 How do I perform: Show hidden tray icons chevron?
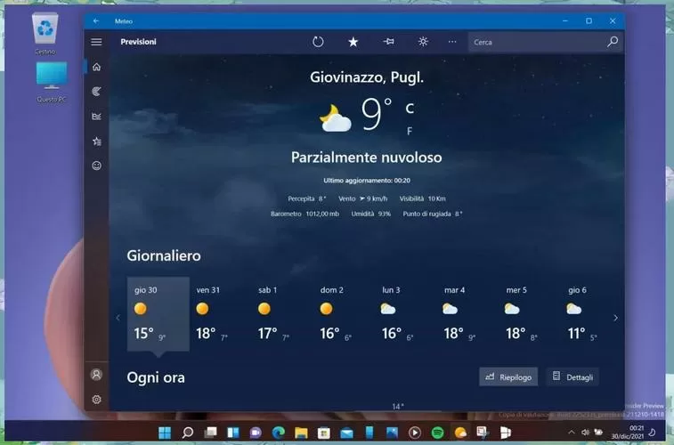pos(572,433)
